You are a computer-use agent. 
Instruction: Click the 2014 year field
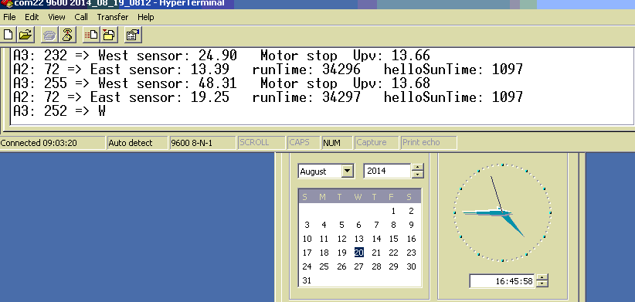click(x=387, y=171)
